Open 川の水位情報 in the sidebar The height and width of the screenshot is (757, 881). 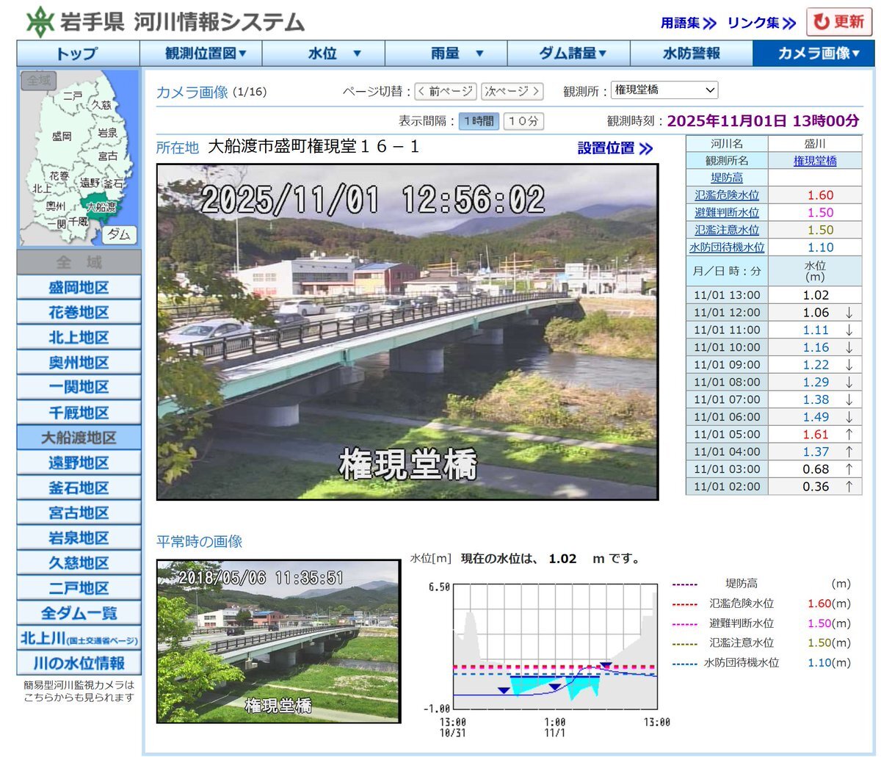point(79,663)
